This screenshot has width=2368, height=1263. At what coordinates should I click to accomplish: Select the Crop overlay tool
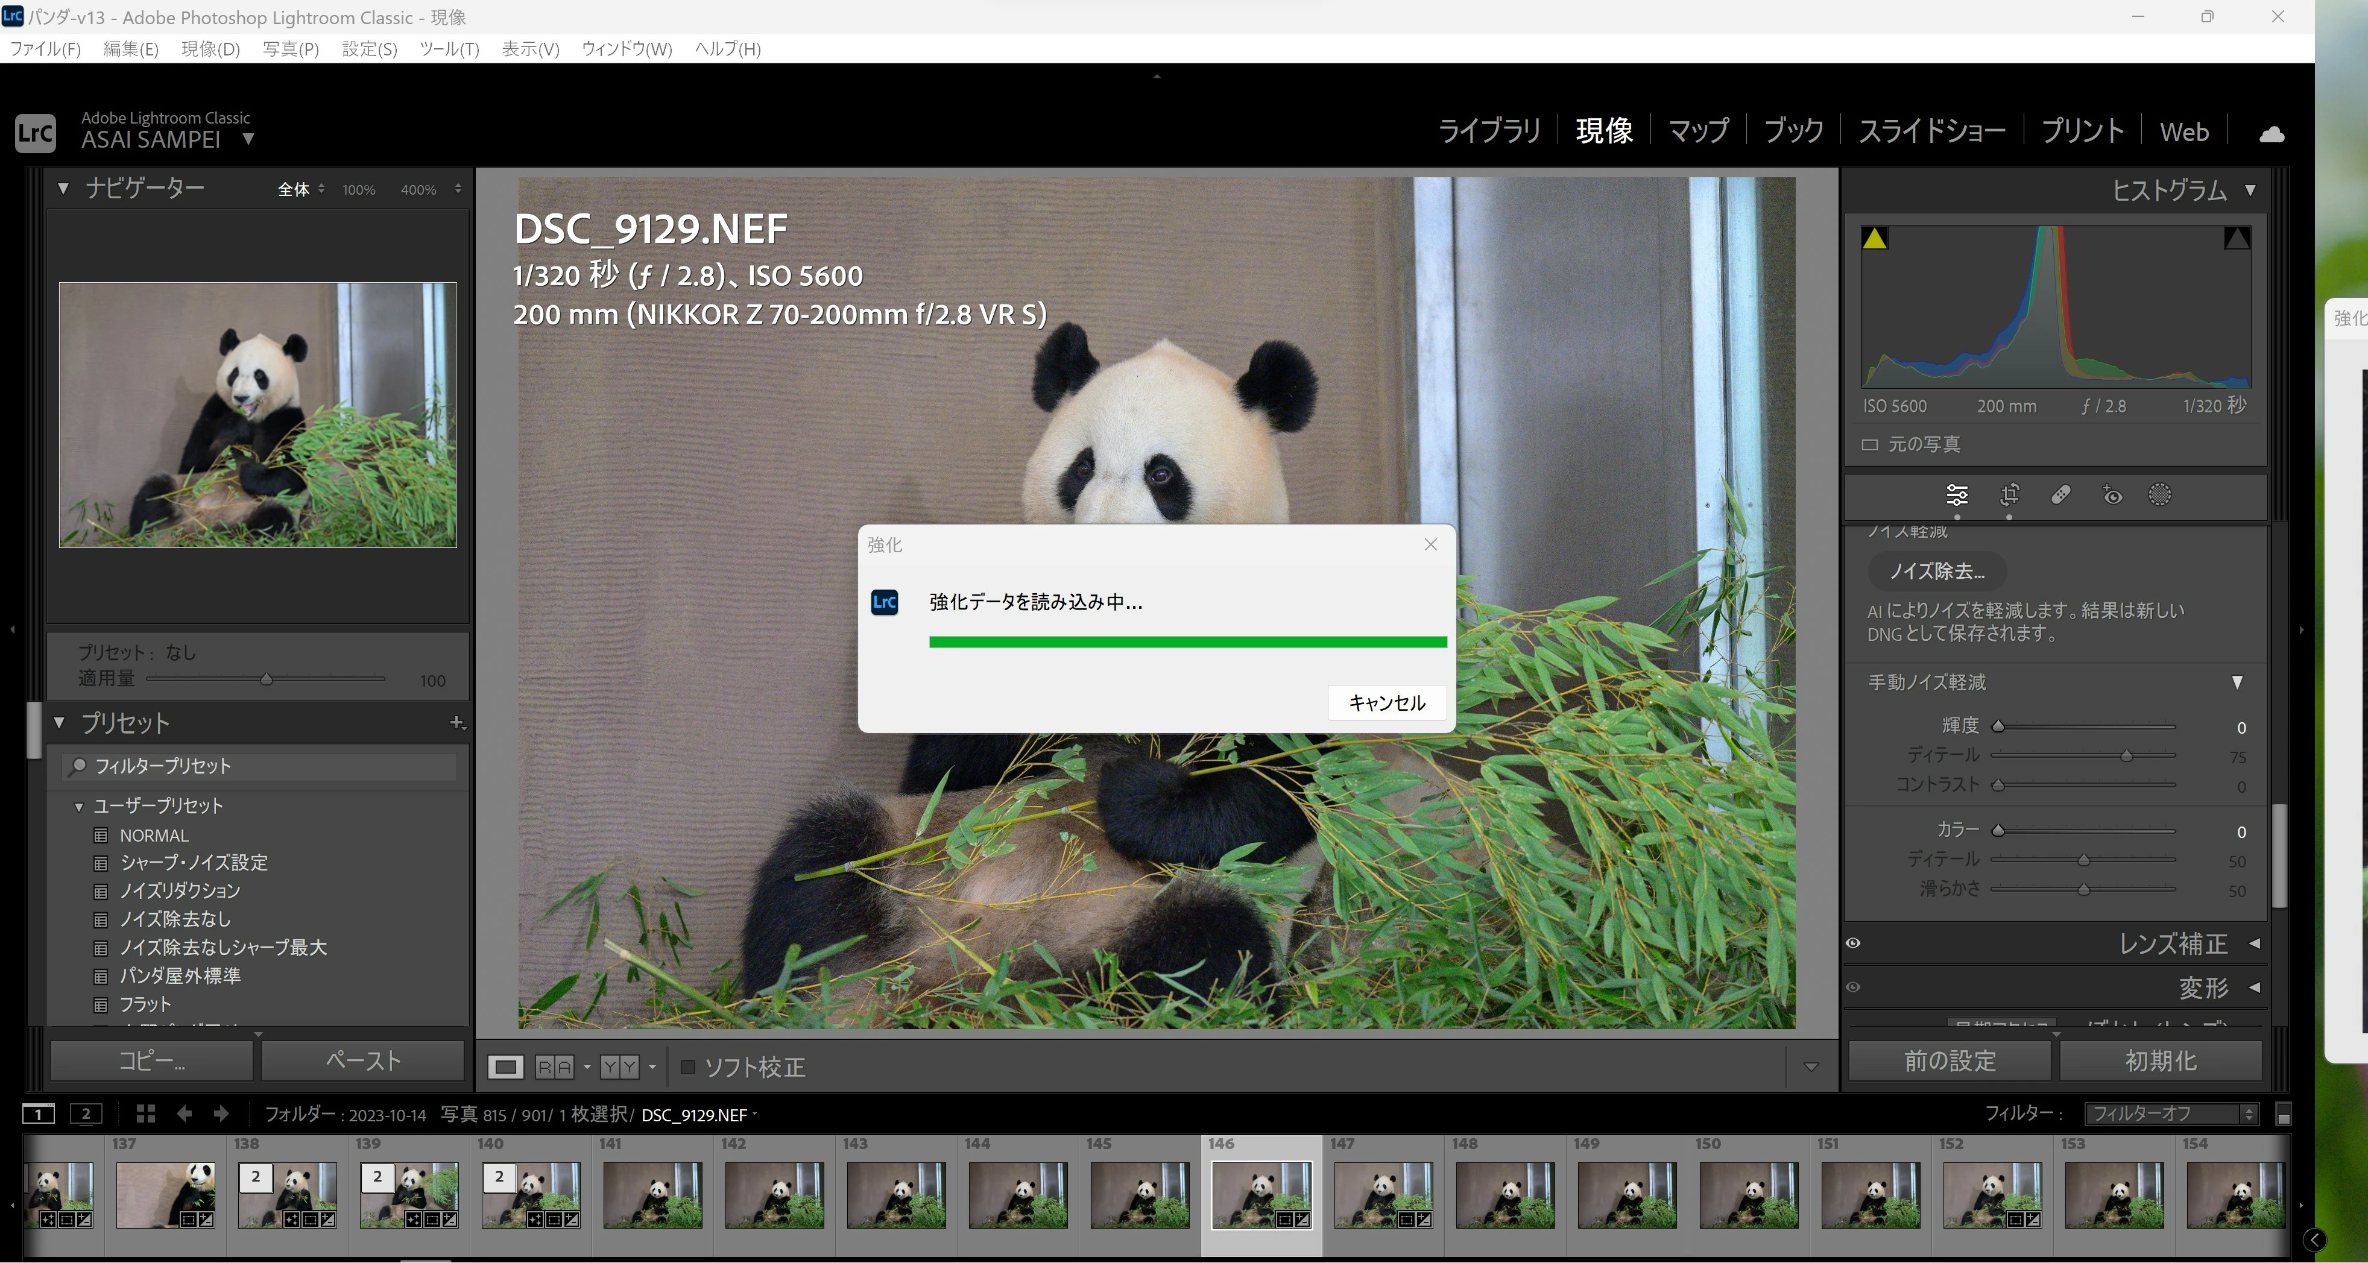(x=2009, y=496)
